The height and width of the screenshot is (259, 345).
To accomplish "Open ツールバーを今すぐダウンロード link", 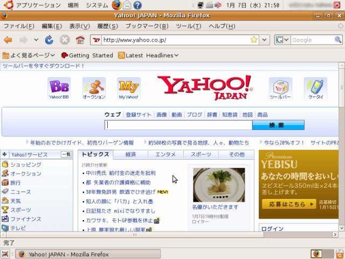I will 43,66.
